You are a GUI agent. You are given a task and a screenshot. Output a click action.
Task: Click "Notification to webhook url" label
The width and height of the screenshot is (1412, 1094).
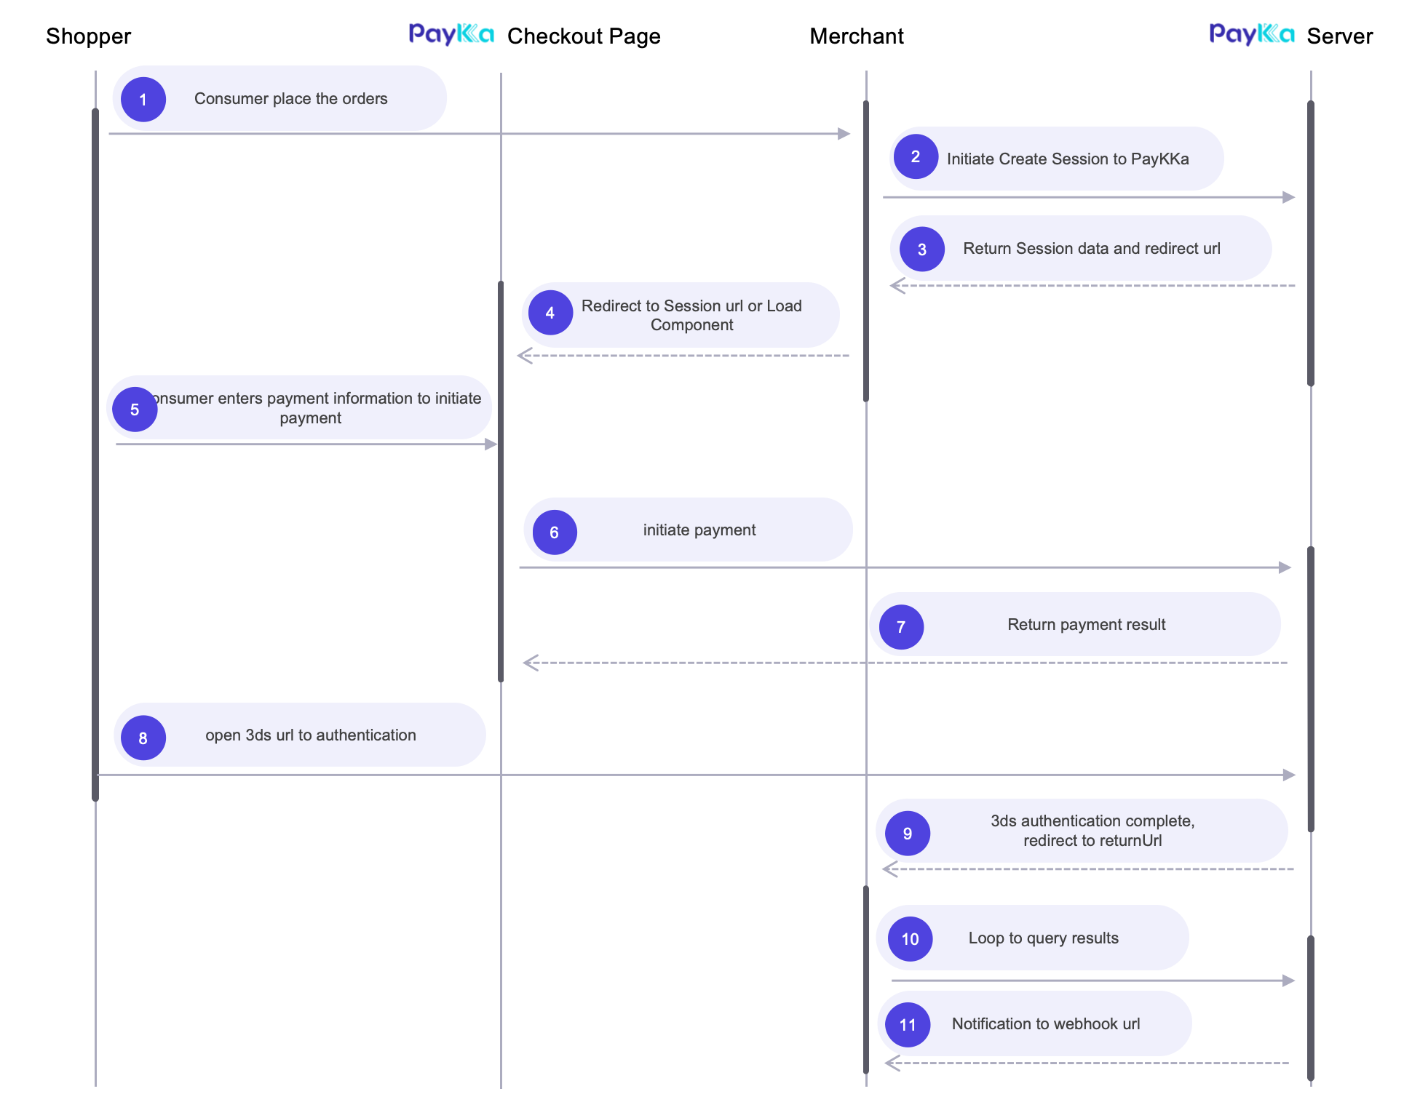[1046, 1024]
